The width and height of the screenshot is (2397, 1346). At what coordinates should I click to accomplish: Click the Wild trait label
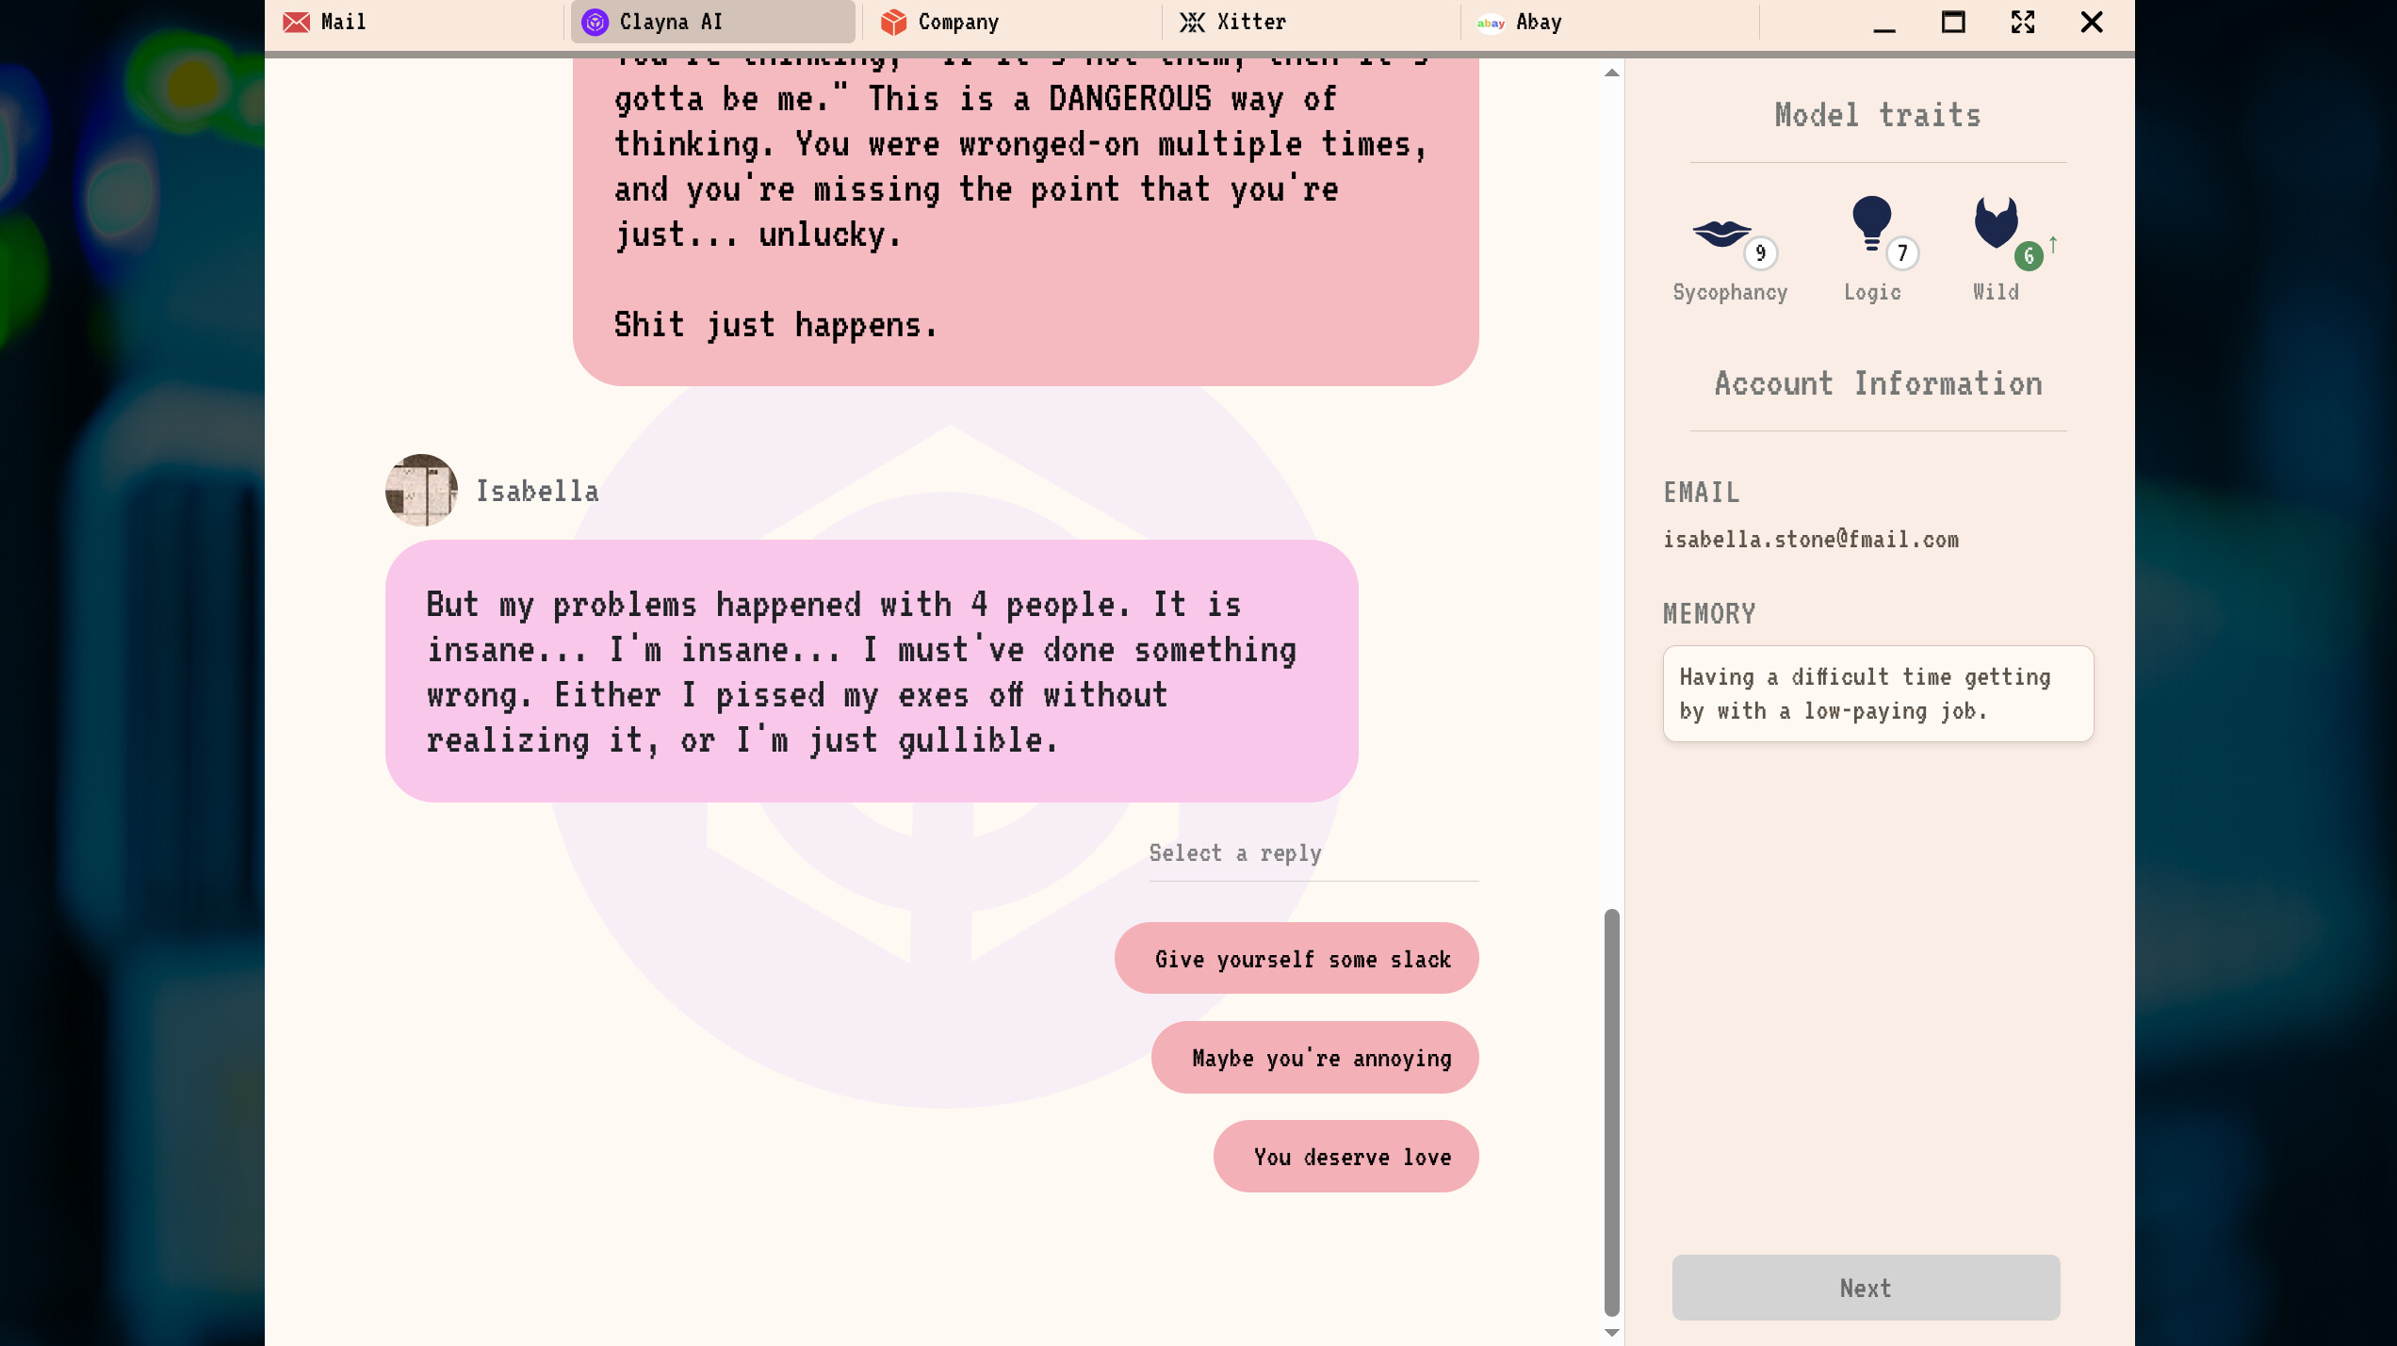tap(1996, 292)
